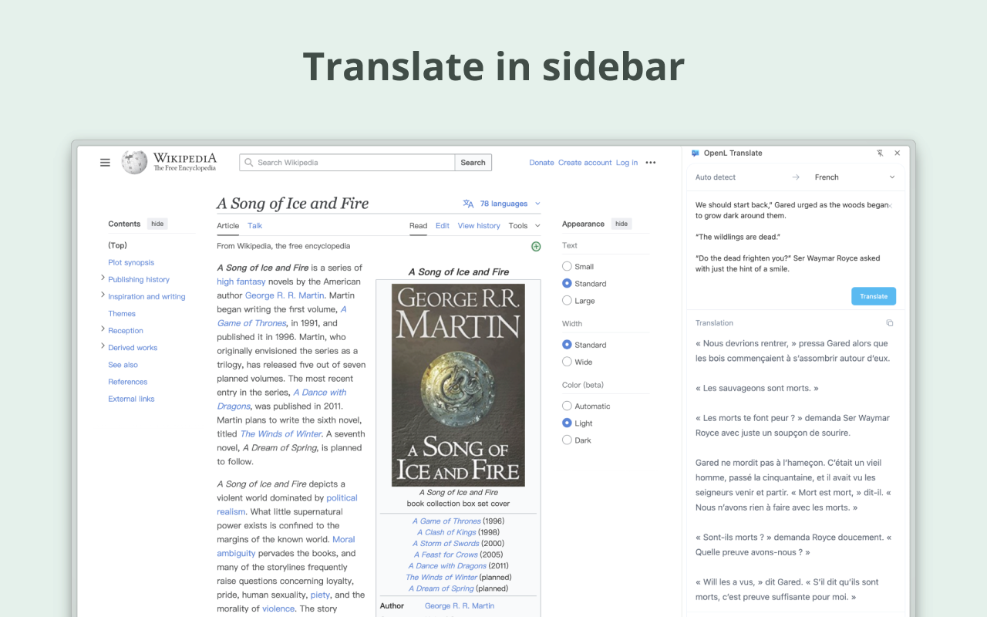This screenshot has width=987, height=617.
Task: Click the search magnifier icon
Action: pyautogui.click(x=248, y=162)
